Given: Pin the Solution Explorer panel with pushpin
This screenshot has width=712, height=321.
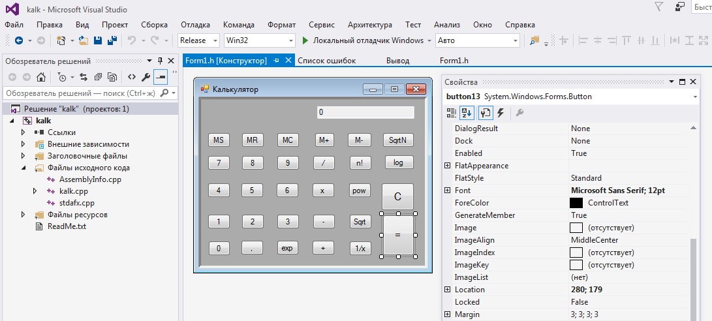Looking at the screenshot, I should pyautogui.click(x=160, y=61).
